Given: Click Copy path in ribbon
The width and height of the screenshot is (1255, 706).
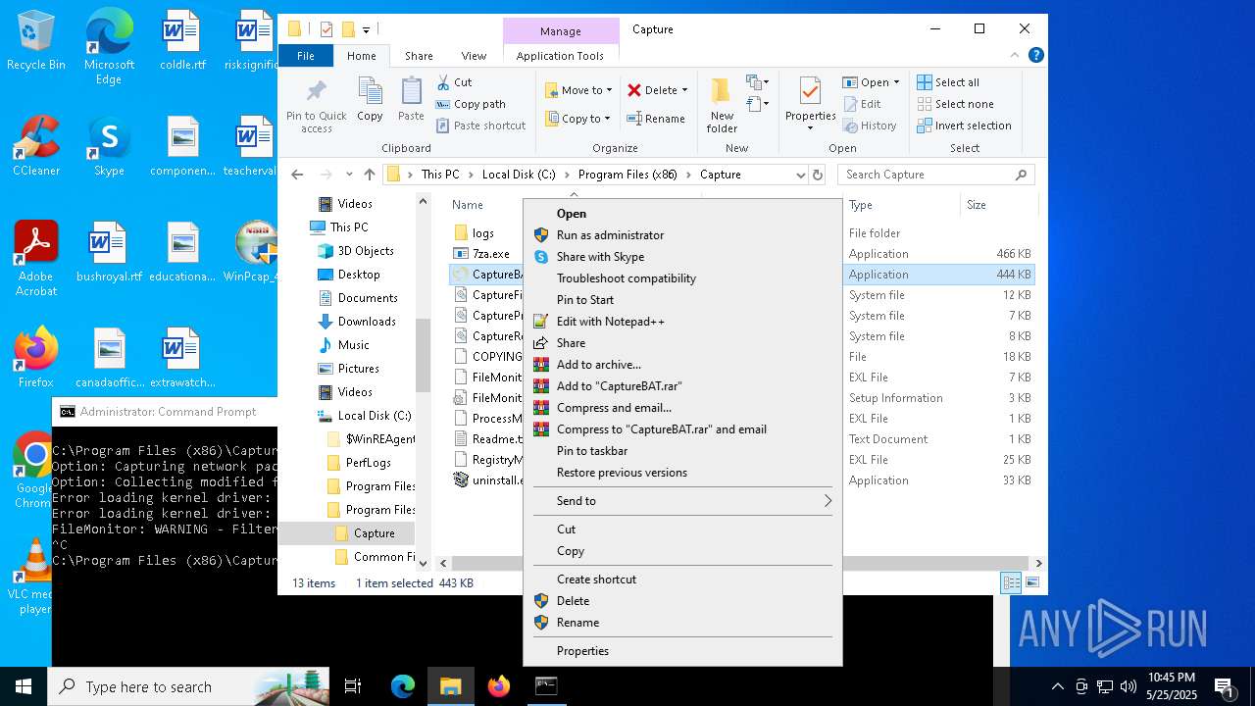Looking at the screenshot, I should tap(471, 104).
